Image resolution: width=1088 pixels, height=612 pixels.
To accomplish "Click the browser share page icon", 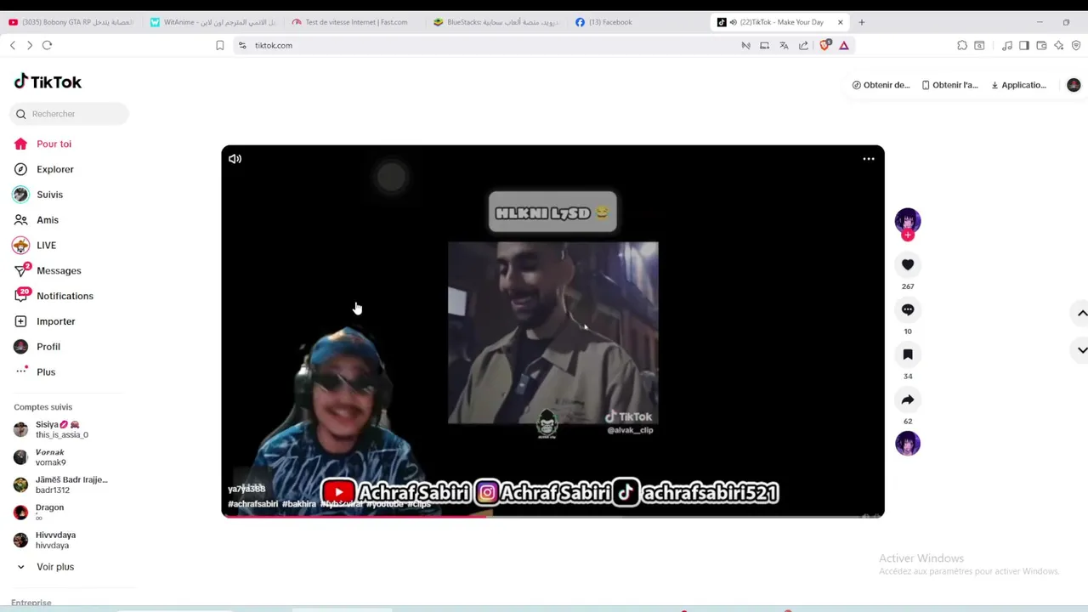I will coord(803,45).
